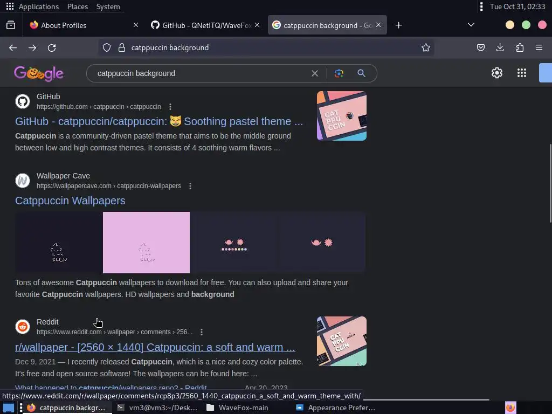Click the wallpapercave.com breadcrumb URL
The height and width of the screenshot is (414, 552).
pyautogui.click(x=109, y=186)
